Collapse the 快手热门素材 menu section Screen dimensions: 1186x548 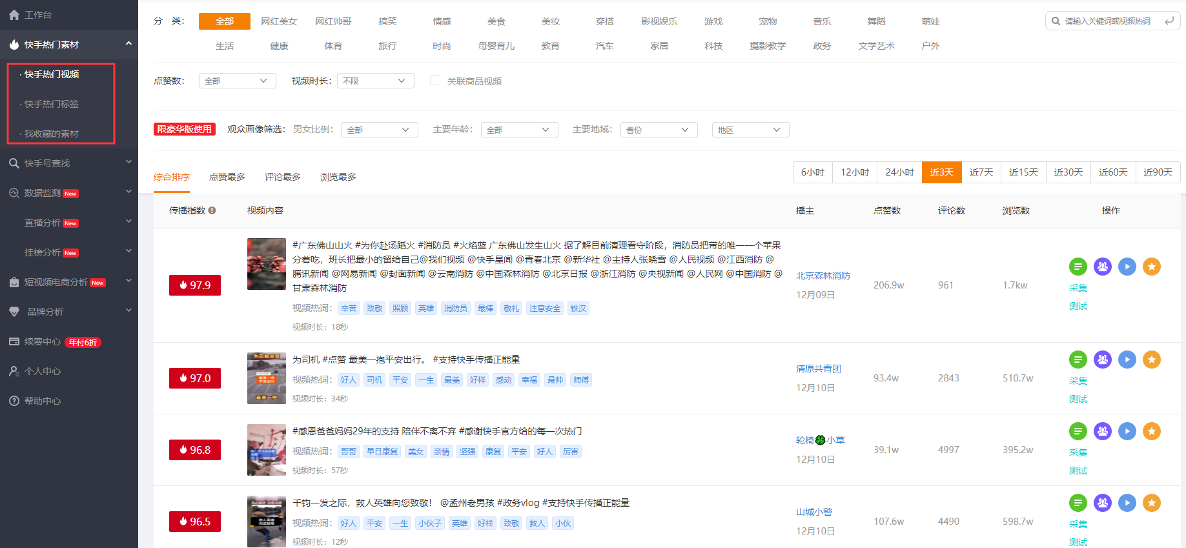click(x=128, y=44)
